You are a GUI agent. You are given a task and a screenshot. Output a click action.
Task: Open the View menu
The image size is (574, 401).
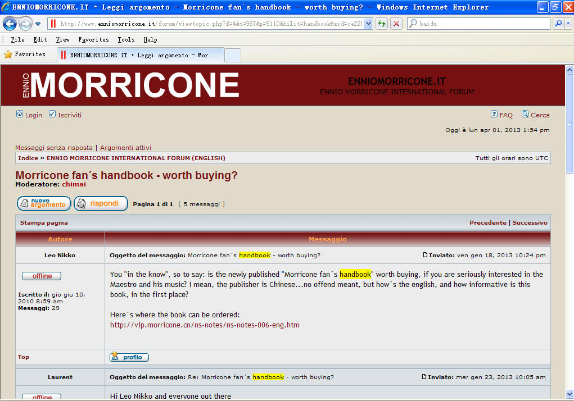pyautogui.click(x=62, y=39)
